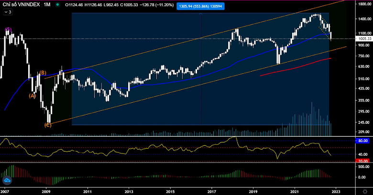The width and height of the screenshot is (373, 195).
Task: Click the Chỉ số VNINDEX symbol title
Action: [21, 4]
